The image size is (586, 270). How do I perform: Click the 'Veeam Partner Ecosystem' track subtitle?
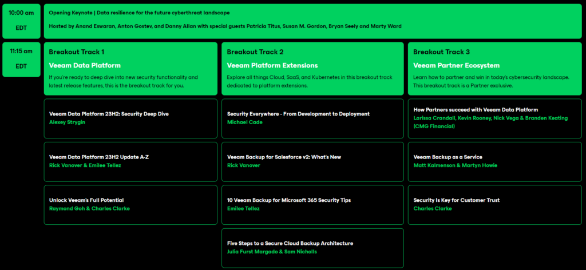tap(456, 65)
